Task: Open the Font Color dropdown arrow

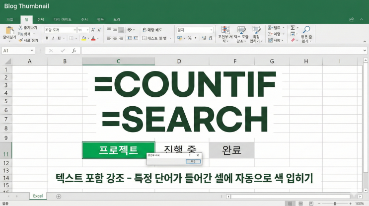Action: coord(98,38)
